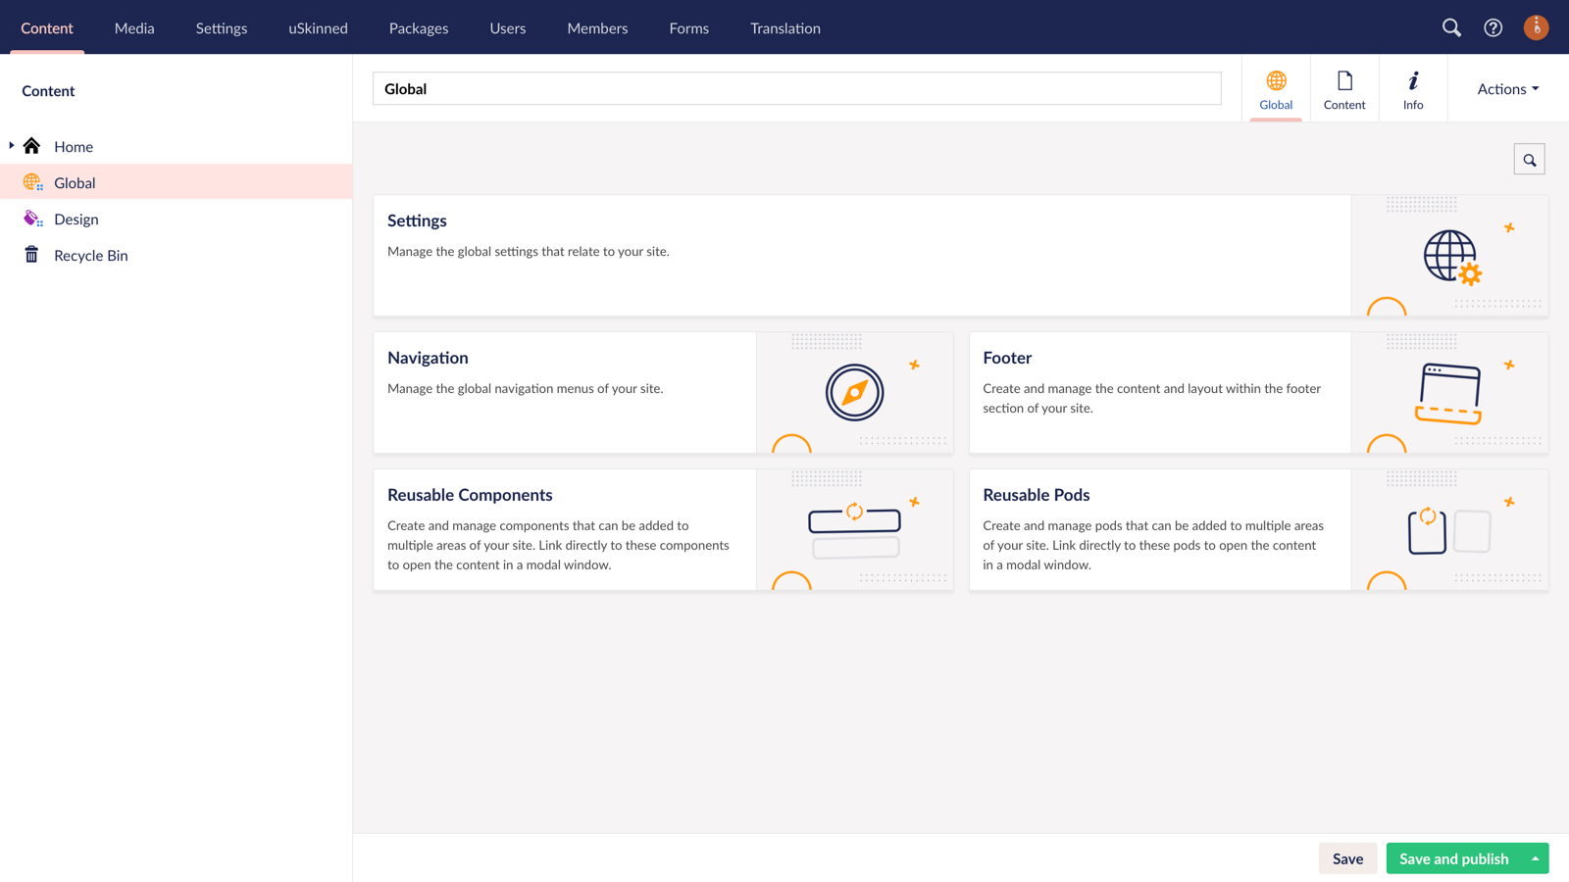1569x882 pixels.
Task: Open the Recycle Bin trash icon
Action: pos(32,255)
